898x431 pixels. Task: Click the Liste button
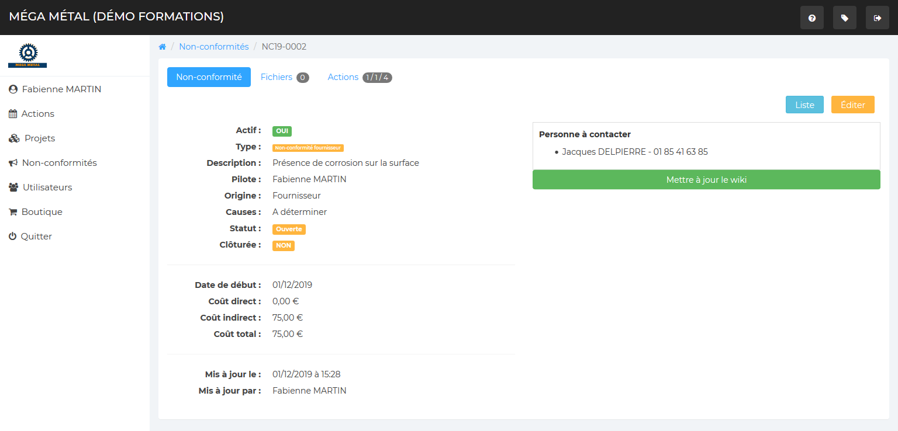coord(804,105)
